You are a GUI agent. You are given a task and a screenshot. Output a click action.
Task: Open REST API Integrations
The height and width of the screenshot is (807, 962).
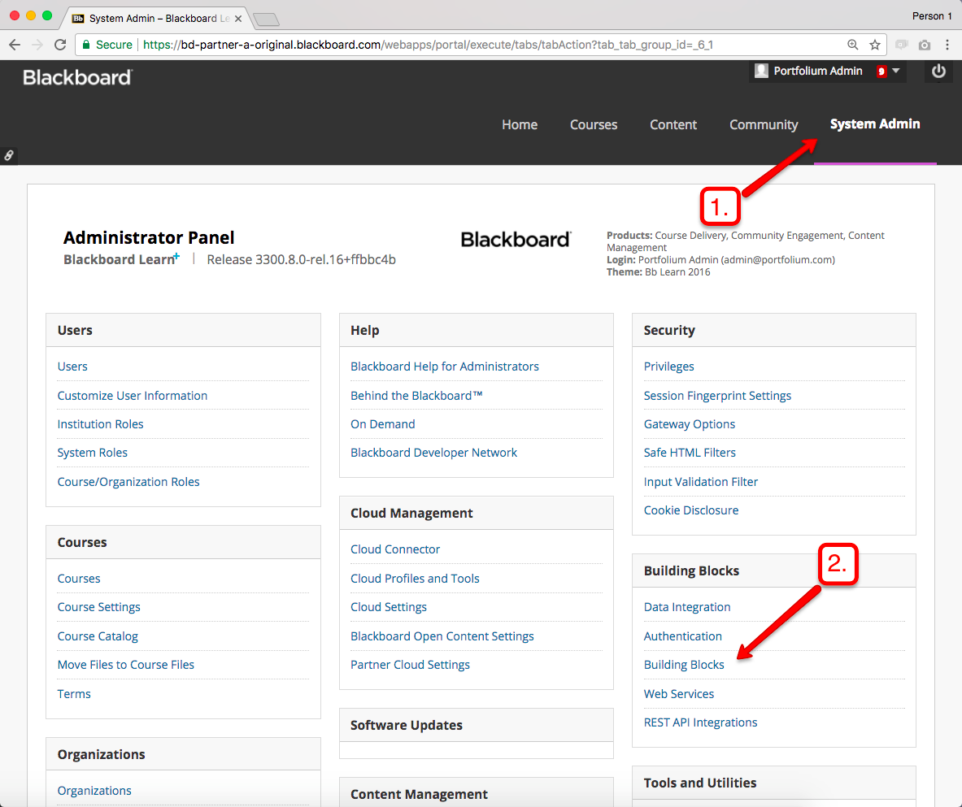point(701,722)
